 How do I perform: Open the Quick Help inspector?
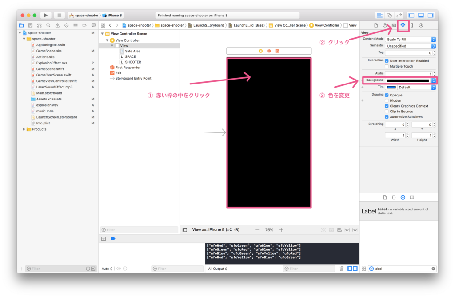coord(385,25)
